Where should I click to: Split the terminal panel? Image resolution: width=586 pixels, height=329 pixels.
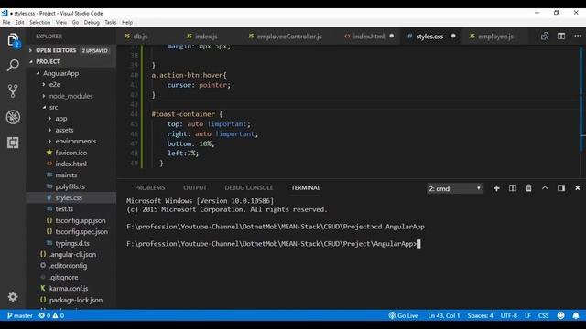click(x=513, y=188)
